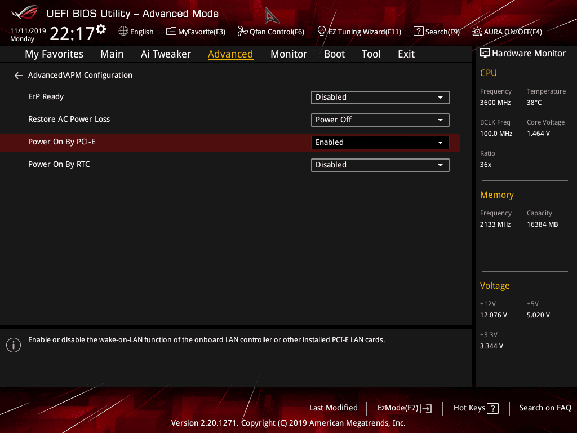Click the CPU frequency value 3600 MHz
The height and width of the screenshot is (433, 577).
click(x=495, y=103)
